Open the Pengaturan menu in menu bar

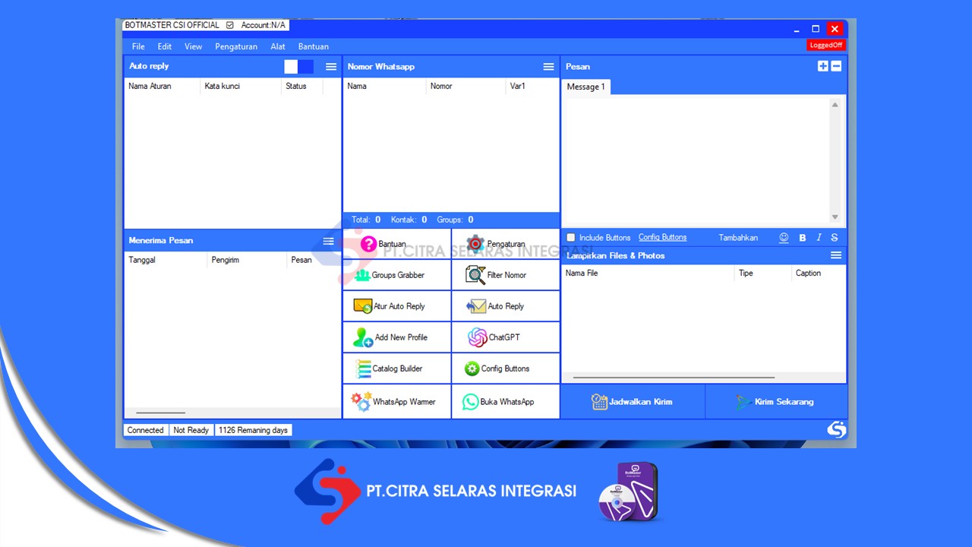point(236,46)
